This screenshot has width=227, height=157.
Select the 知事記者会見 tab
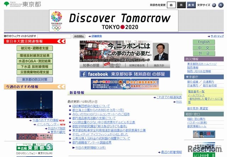point(137,66)
